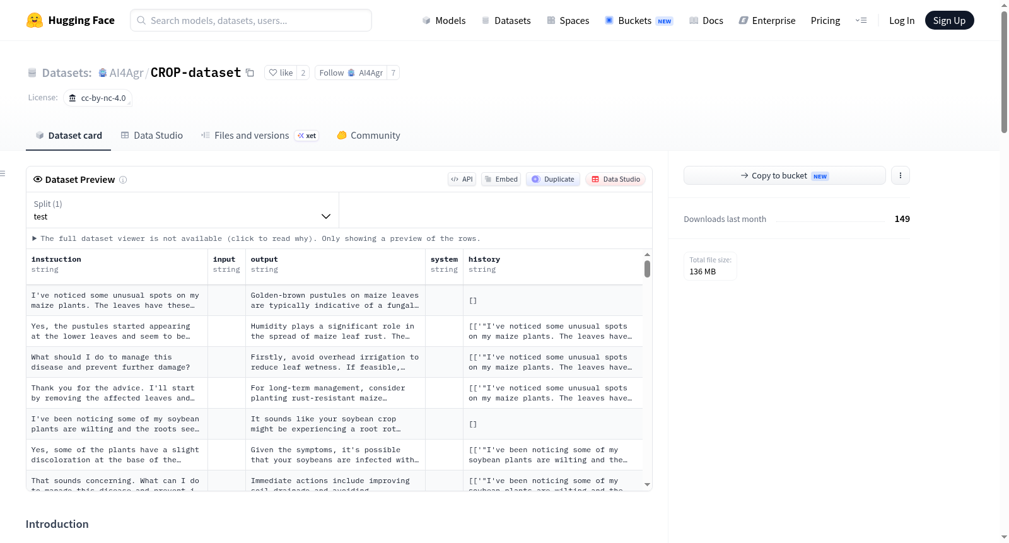Viewport: 1009px width, 543px height.
Task: Open the cc-by-nc-4.0 license tag
Action: pos(98,98)
